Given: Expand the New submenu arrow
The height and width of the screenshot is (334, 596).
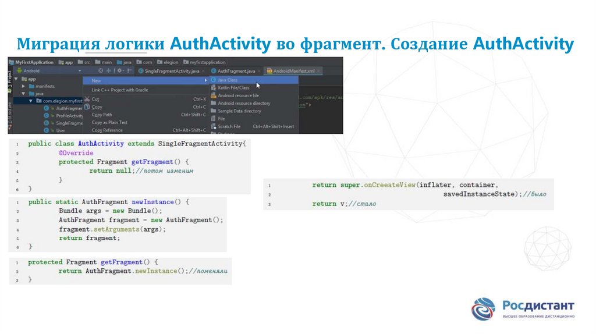Looking at the screenshot, I should 205,80.
